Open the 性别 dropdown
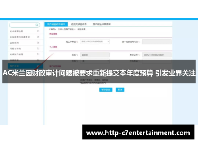Viewport: 198px width, 143px height. click(95, 61)
